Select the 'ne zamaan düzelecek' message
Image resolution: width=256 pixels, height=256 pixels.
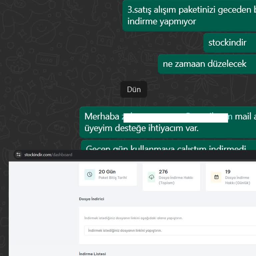(x=207, y=64)
